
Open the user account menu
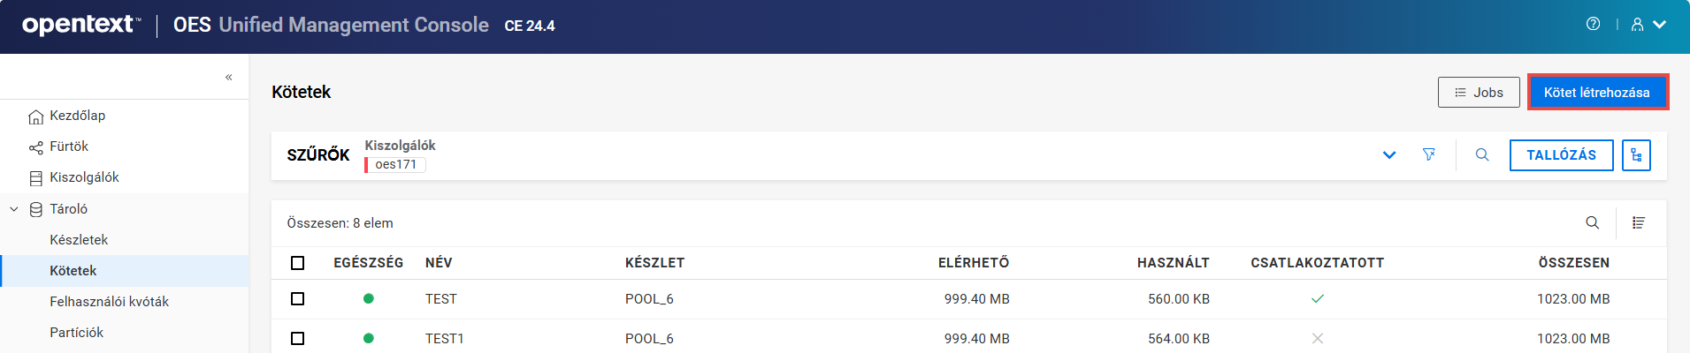pos(1648,25)
